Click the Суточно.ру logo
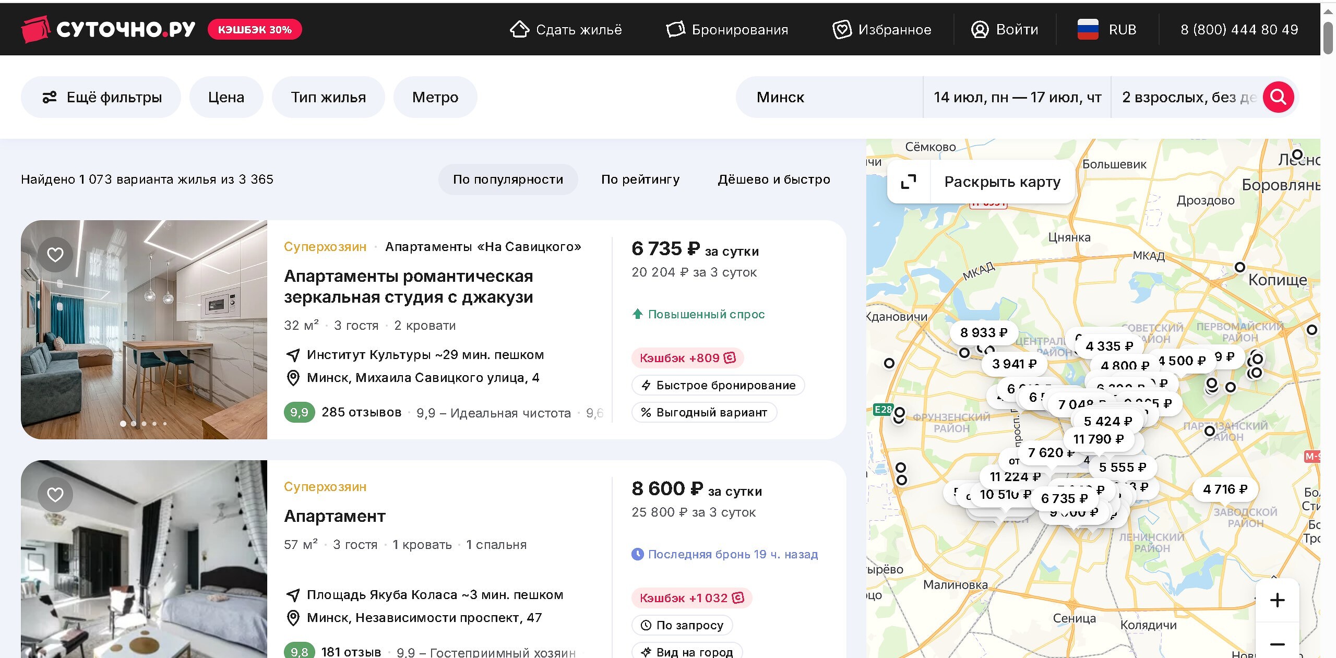Viewport: 1336px width, 658px height. click(109, 29)
